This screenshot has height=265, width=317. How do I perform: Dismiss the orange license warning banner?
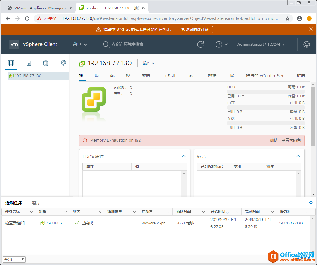tap(311, 29)
